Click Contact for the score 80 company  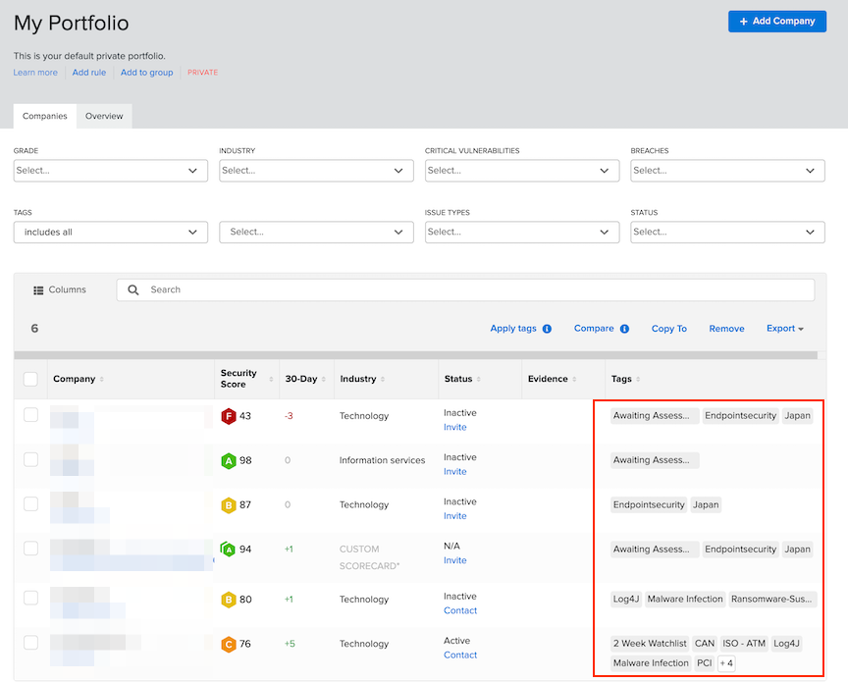[460, 611]
